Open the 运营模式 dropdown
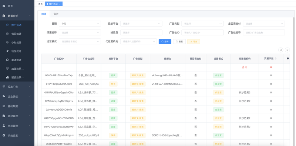The width and height of the screenshot is (296, 146). [x=80, y=41]
